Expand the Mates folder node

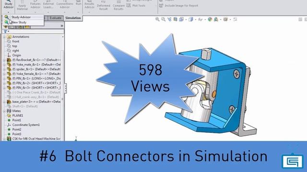pos(4,111)
